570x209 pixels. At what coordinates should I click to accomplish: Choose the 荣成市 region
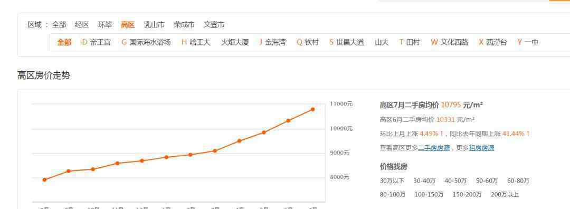(184, 25)
